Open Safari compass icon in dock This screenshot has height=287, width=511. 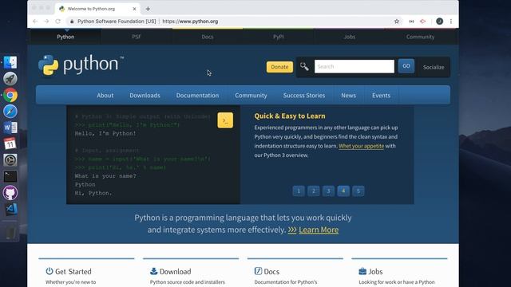[x=10, y=112]
